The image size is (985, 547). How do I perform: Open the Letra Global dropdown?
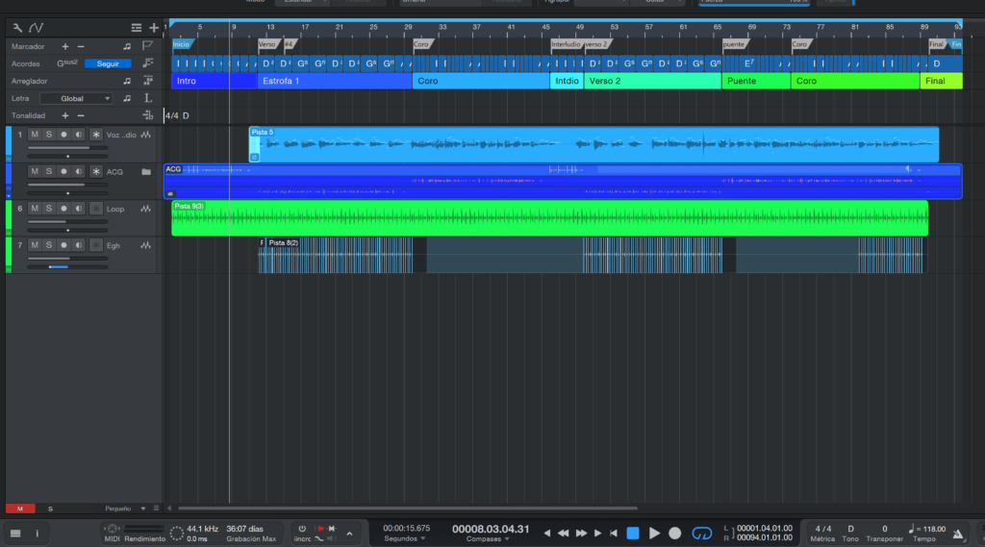tap(76, 98)
